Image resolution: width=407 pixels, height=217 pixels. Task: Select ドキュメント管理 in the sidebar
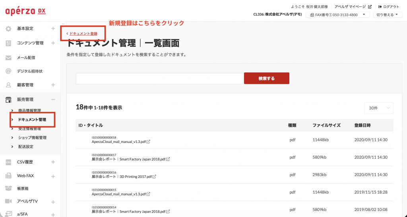[32, 119]
